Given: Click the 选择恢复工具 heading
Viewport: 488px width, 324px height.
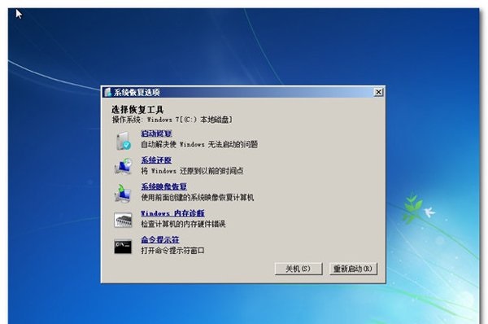Looking at the screenshot, I should 137,110.
